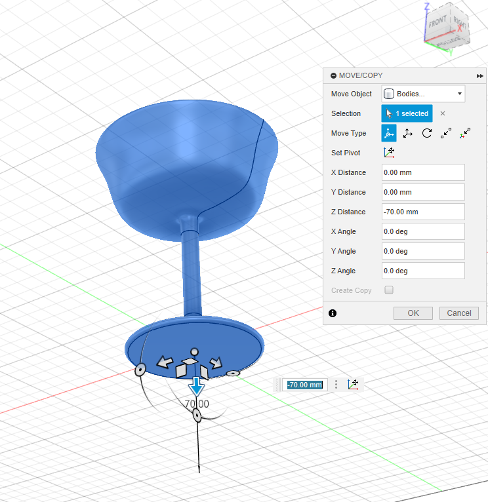
Task: Click the Y Distance field
Action: (423, 192)
